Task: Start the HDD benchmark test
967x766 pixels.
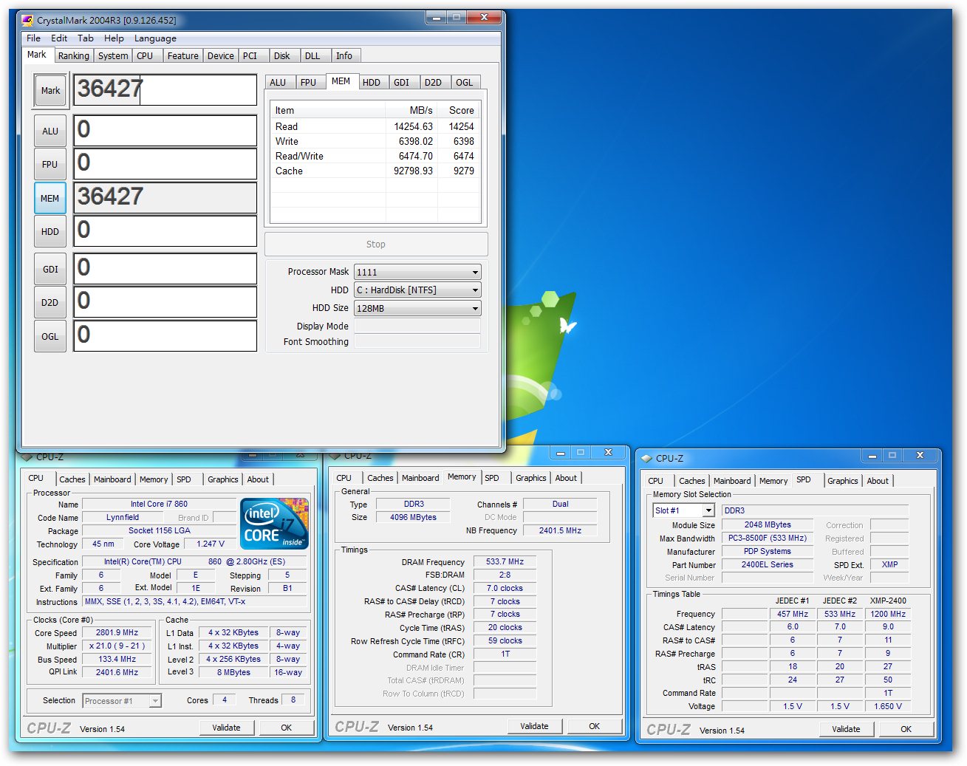Action: click(50, 232)
